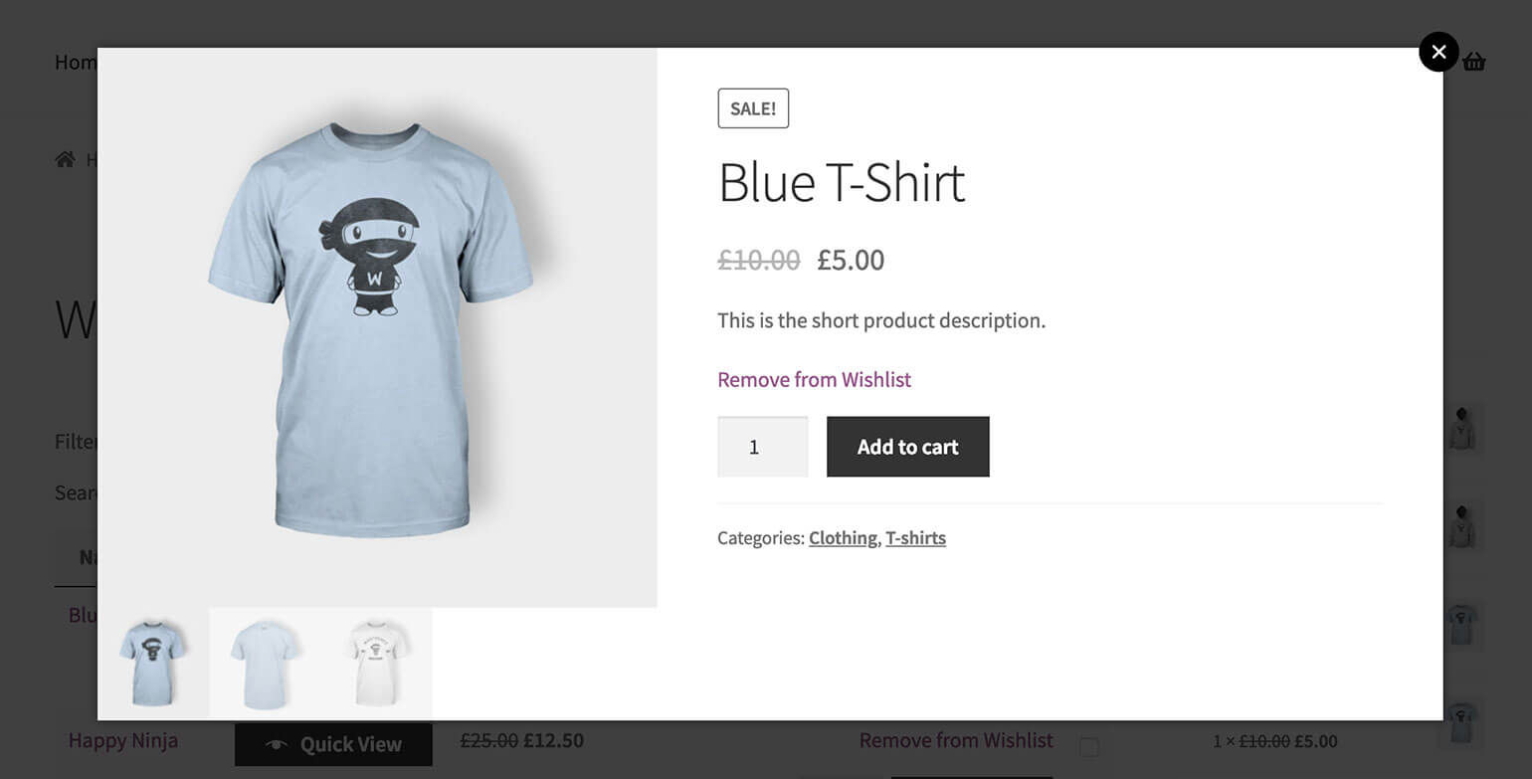This screenshot has width=1532, height=779.
Task: Select the plain blue shirt back thumbnail
Action: 265,663
